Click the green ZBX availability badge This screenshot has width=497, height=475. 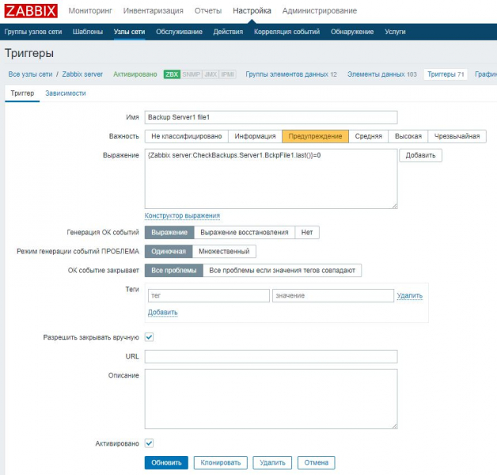[x=172, y=74]
